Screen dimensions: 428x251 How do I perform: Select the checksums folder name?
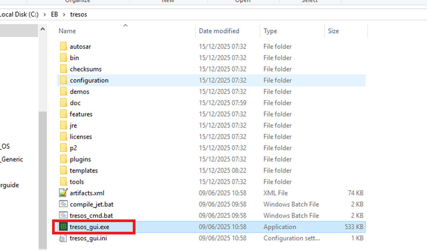[x=86, y=69]
